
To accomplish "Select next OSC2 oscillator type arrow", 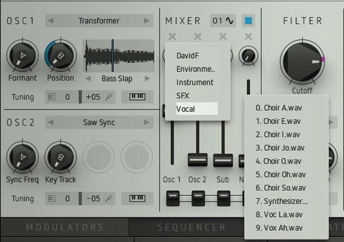I will (x=146, y=122).
